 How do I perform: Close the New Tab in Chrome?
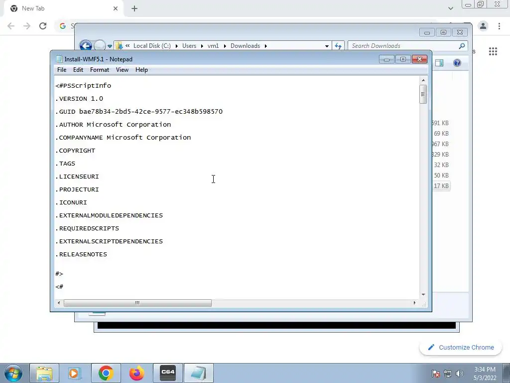pyautogui.click(x=116, y=8)
